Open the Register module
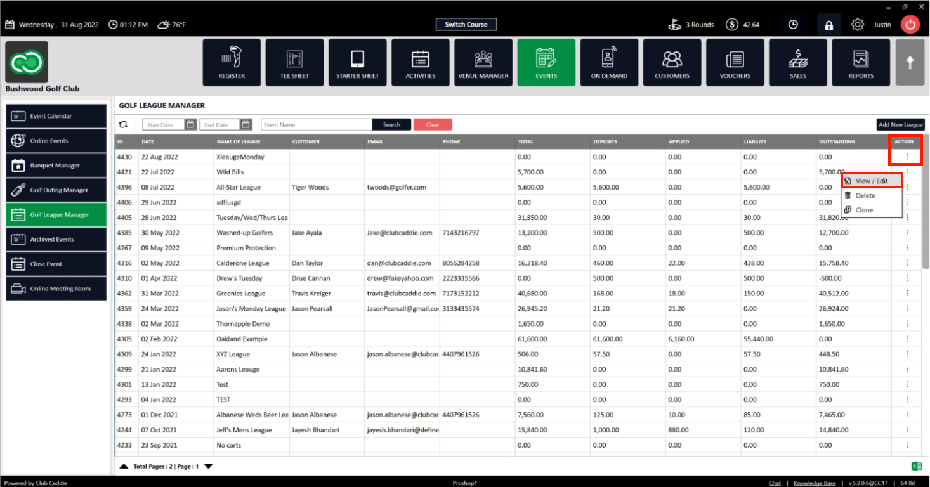930x487 pixels. [232, 62]
